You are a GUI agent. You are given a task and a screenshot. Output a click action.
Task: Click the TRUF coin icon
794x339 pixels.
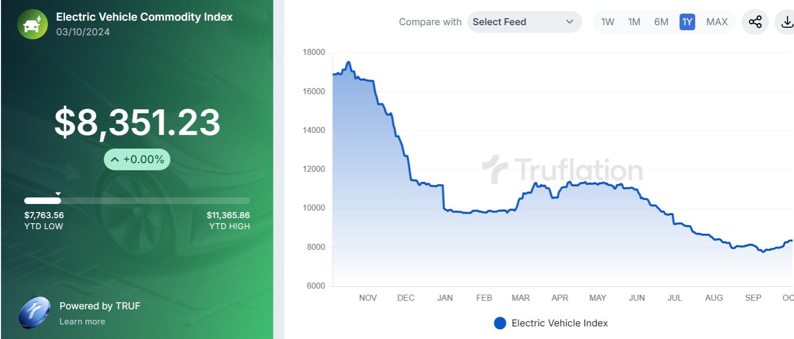pyautogui.click(x=34, y=313)
